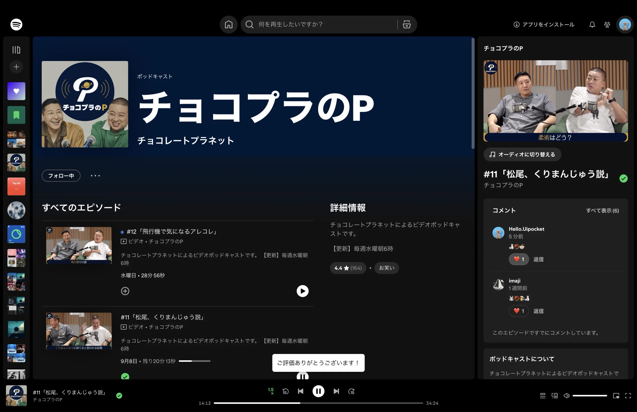Click the create plus button in sidebar

click(x=16, y=67)
